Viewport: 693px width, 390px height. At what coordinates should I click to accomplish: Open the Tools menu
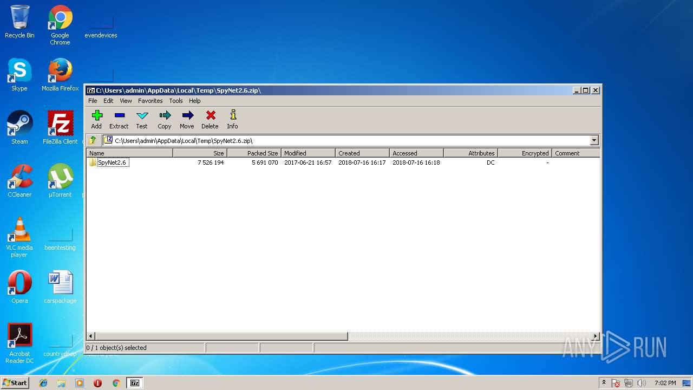175,101
